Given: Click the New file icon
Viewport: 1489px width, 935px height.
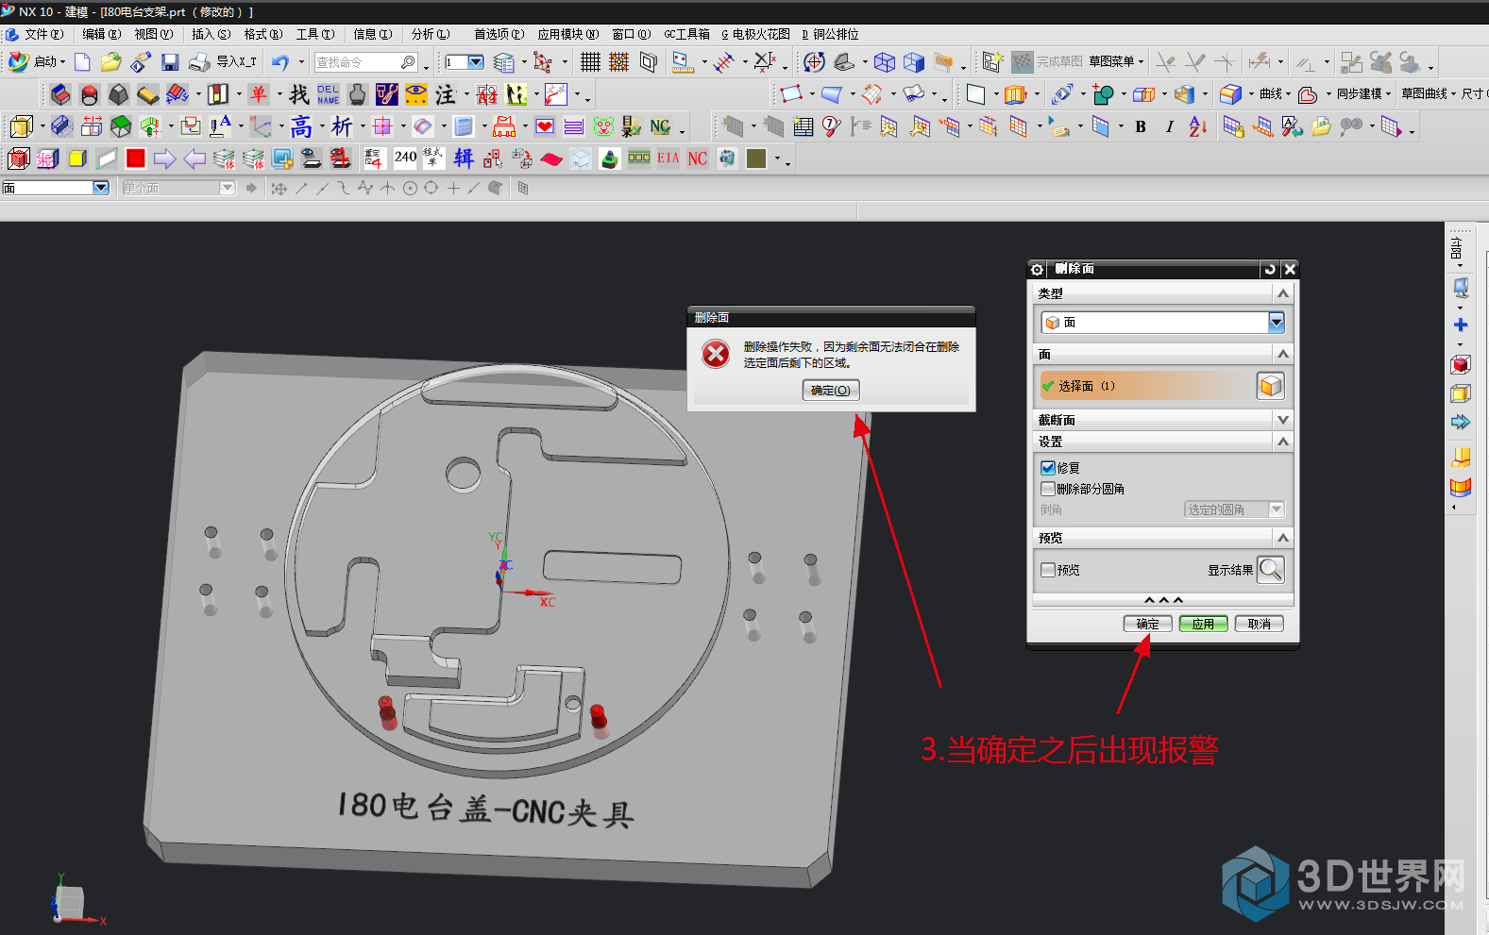Looking at the screenshot, I should click(x=82, y=62).
